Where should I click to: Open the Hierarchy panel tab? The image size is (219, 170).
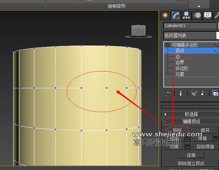pyautogui.click(x=186, y=15)
